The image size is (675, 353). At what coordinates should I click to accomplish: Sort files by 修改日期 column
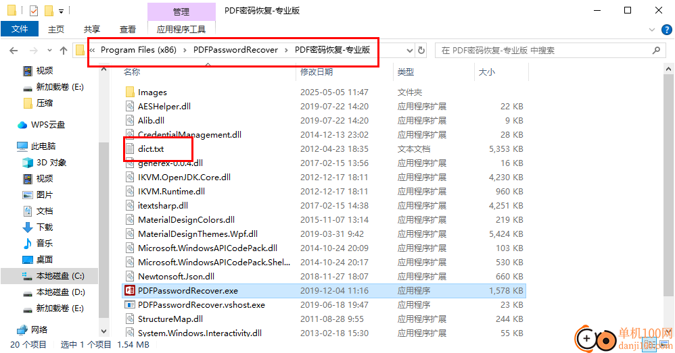[317, 72]
